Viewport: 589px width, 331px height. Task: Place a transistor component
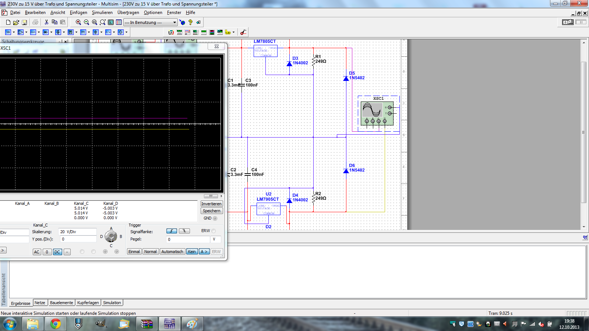pos(58,32)
